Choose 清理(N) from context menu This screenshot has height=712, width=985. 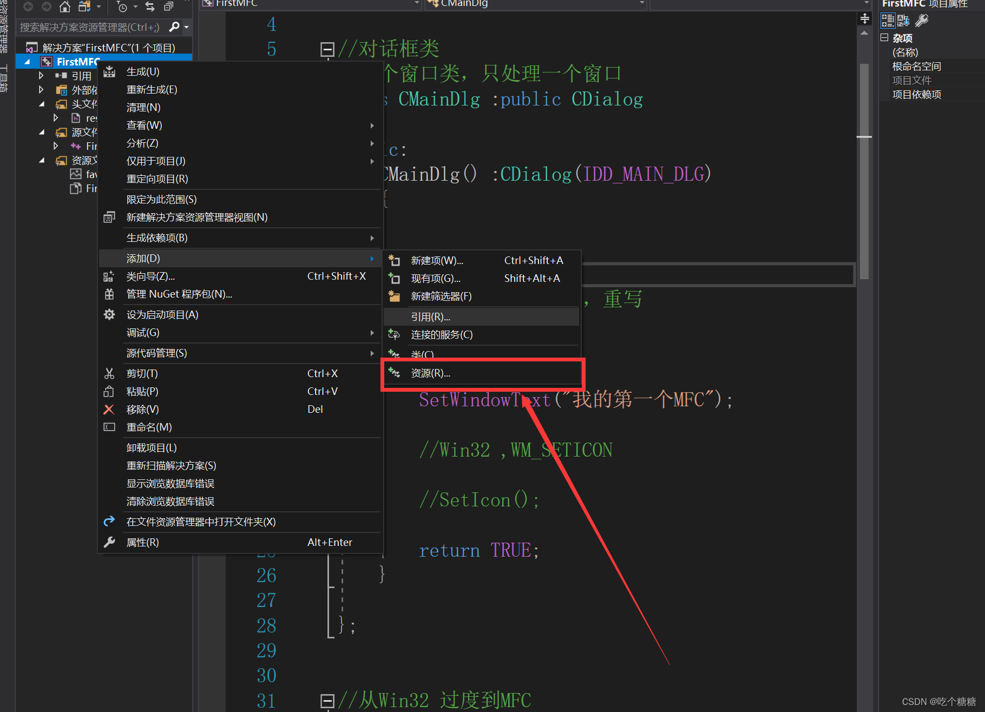coord(241,107)
